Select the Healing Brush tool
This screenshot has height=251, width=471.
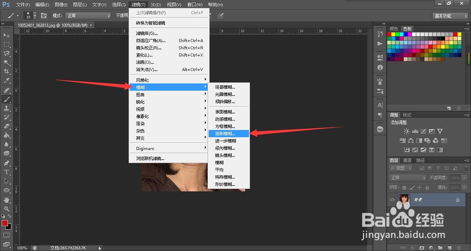coord(6,90)
